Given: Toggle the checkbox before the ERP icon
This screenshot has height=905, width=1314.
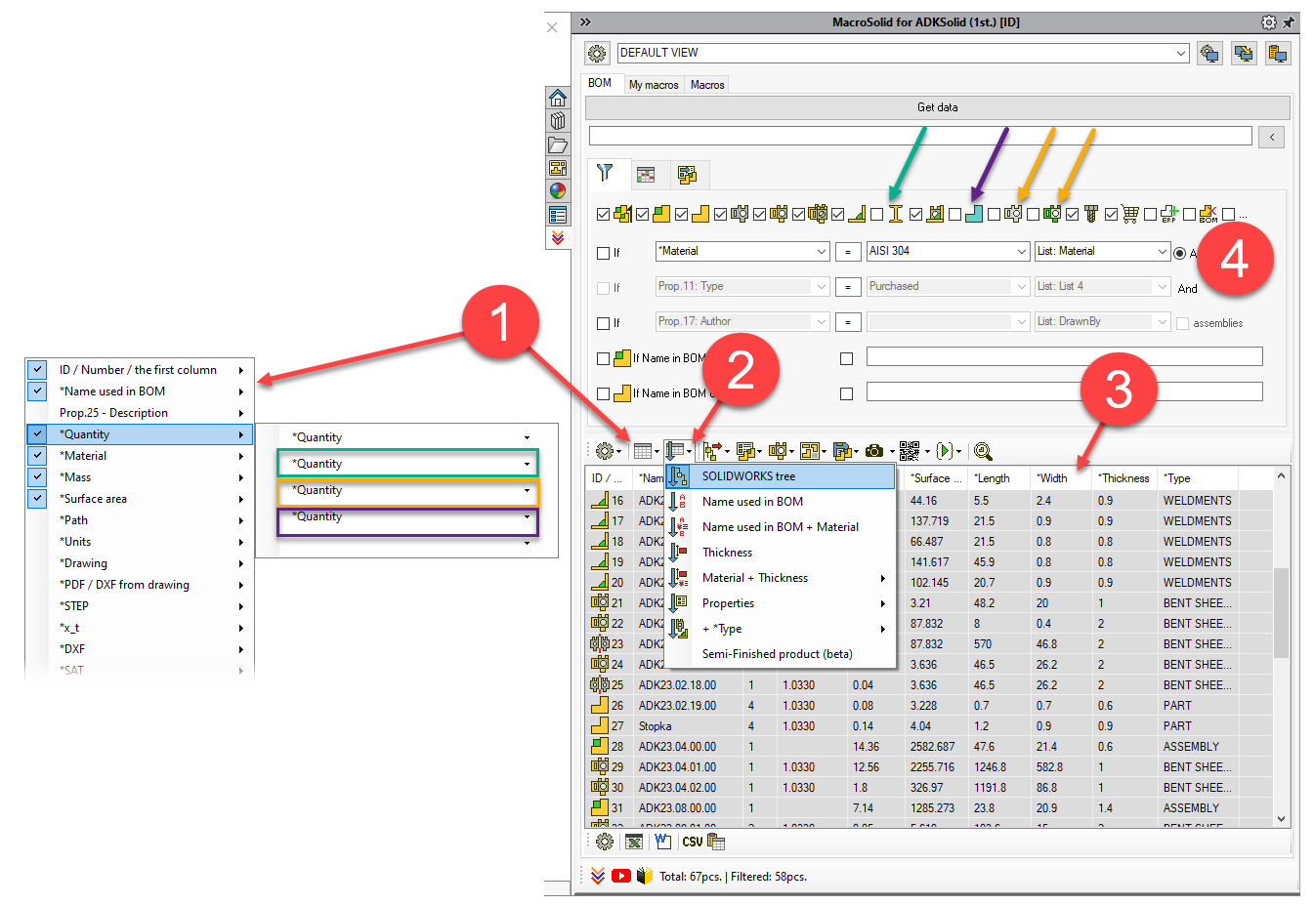Looking at the screenshot, I should coord(1150,214).
